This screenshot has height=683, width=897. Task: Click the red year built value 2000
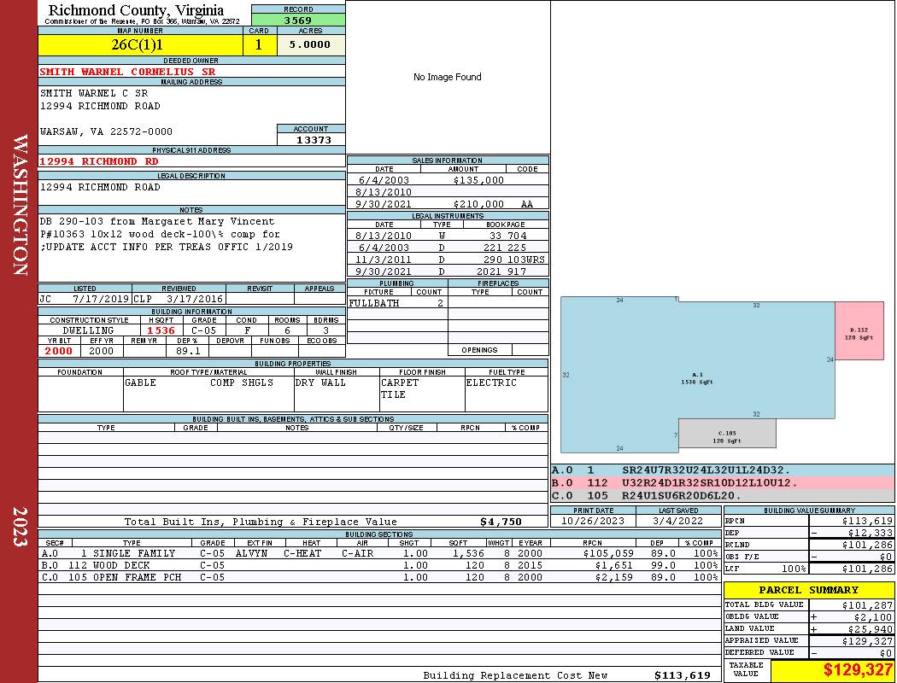59,351
